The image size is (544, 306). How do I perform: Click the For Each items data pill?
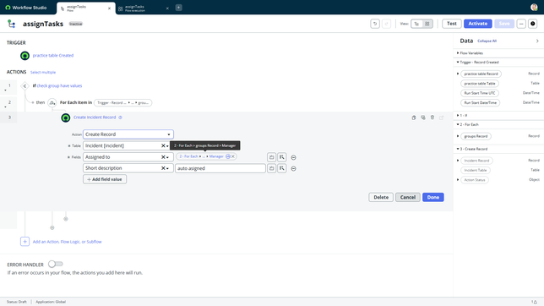point(122,103)
